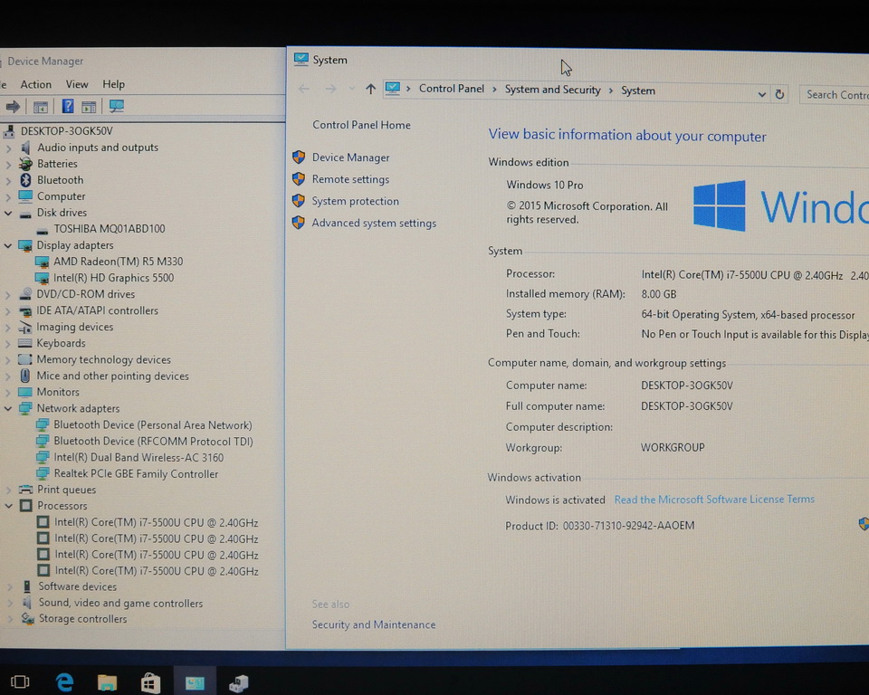Click the Print queues printer icon
Viewport: 869px width, 695px height.
(25, 490)
